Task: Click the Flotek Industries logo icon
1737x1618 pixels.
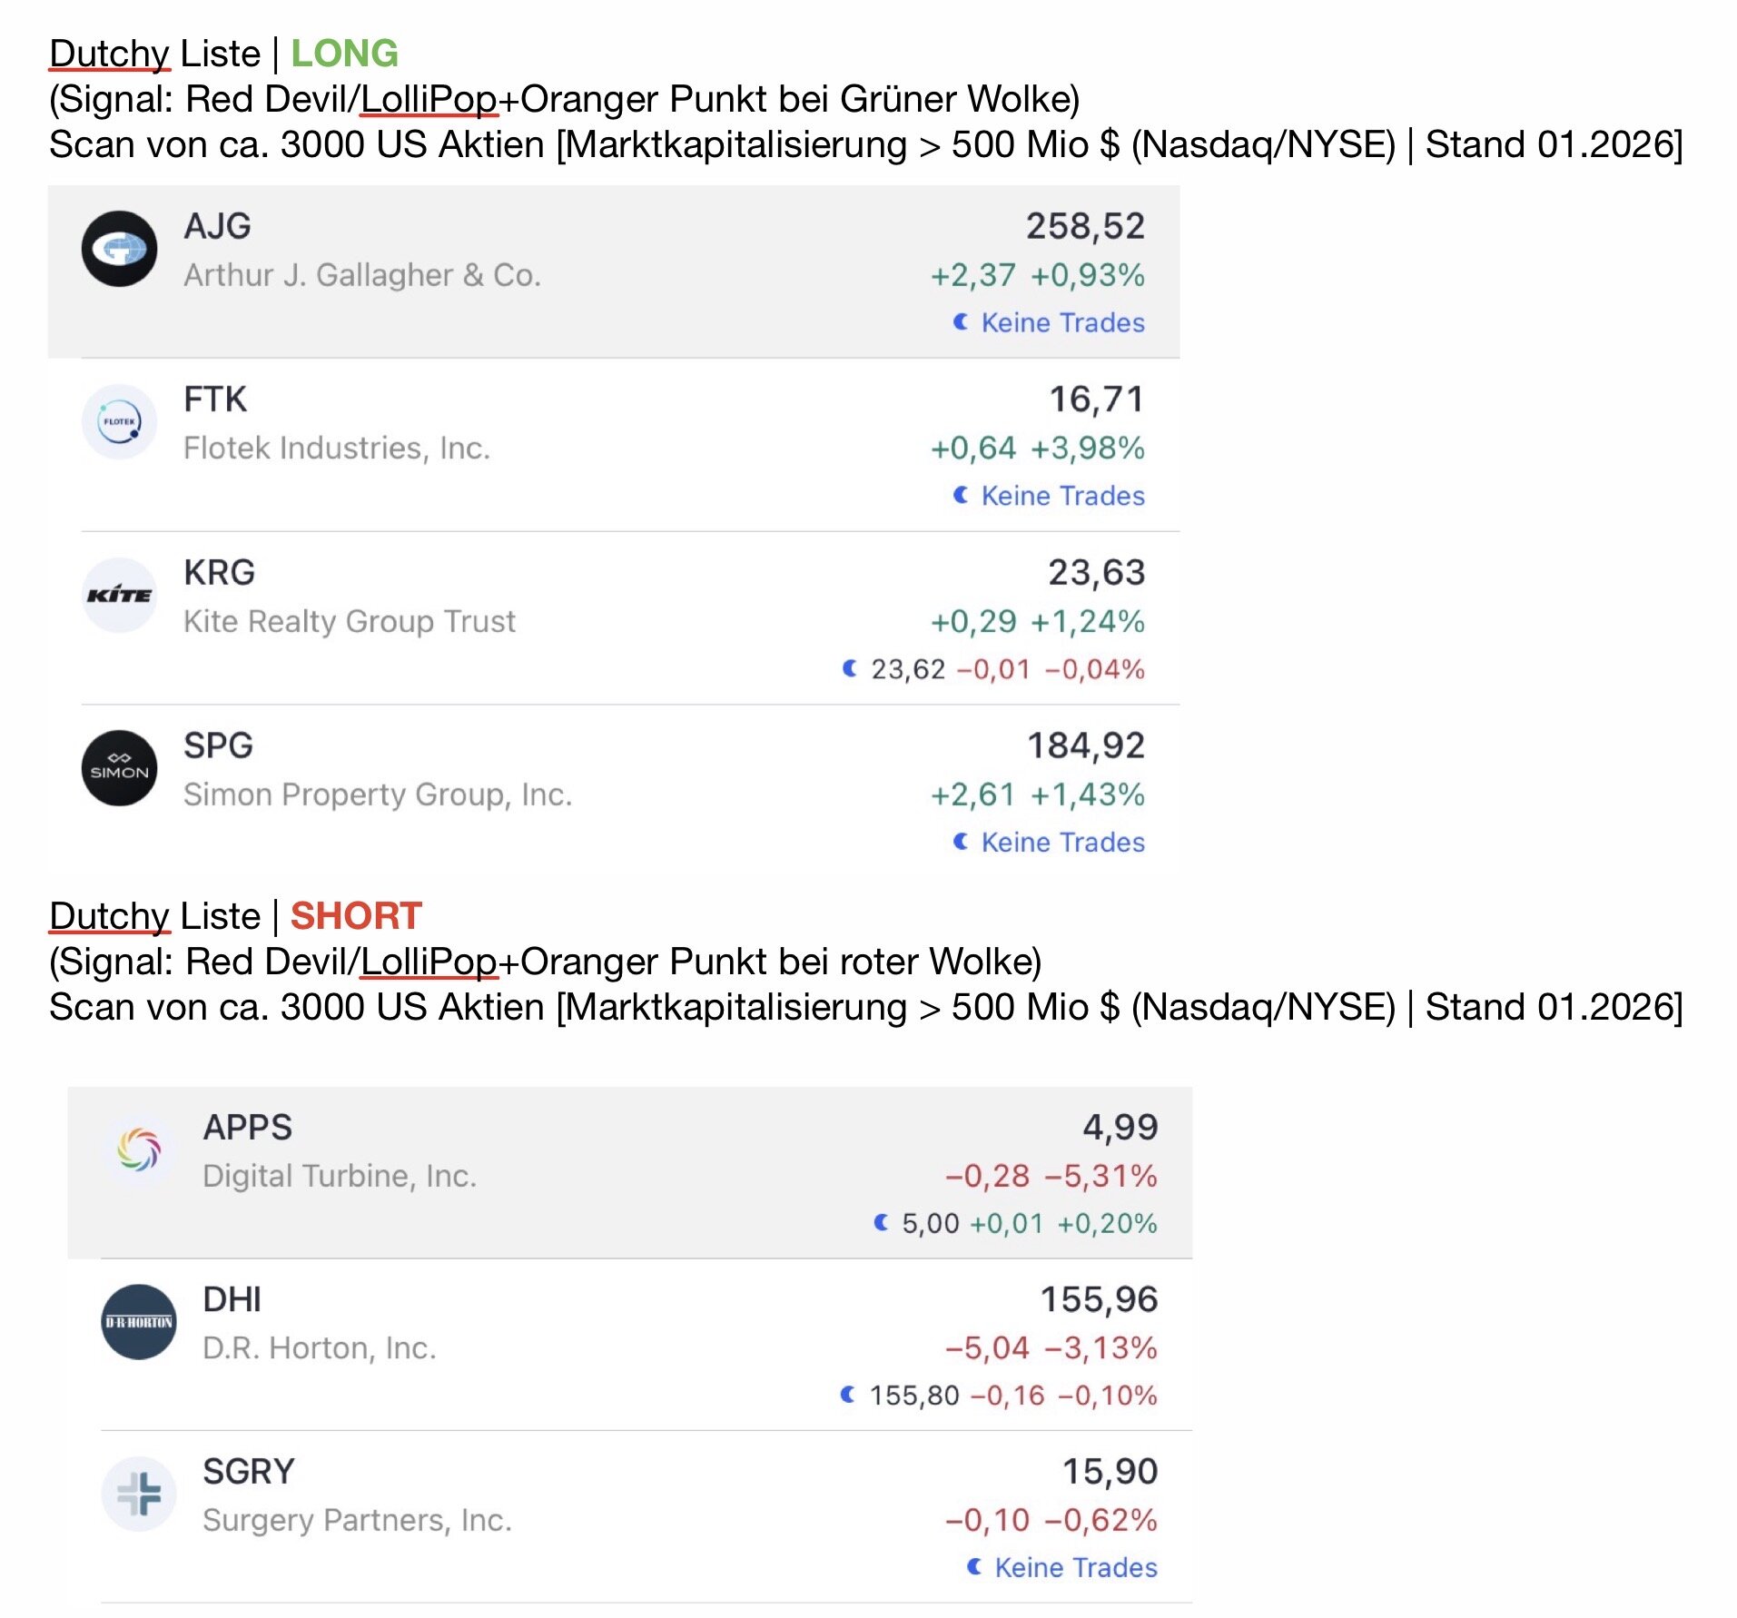Action: (x=119, y=422)
